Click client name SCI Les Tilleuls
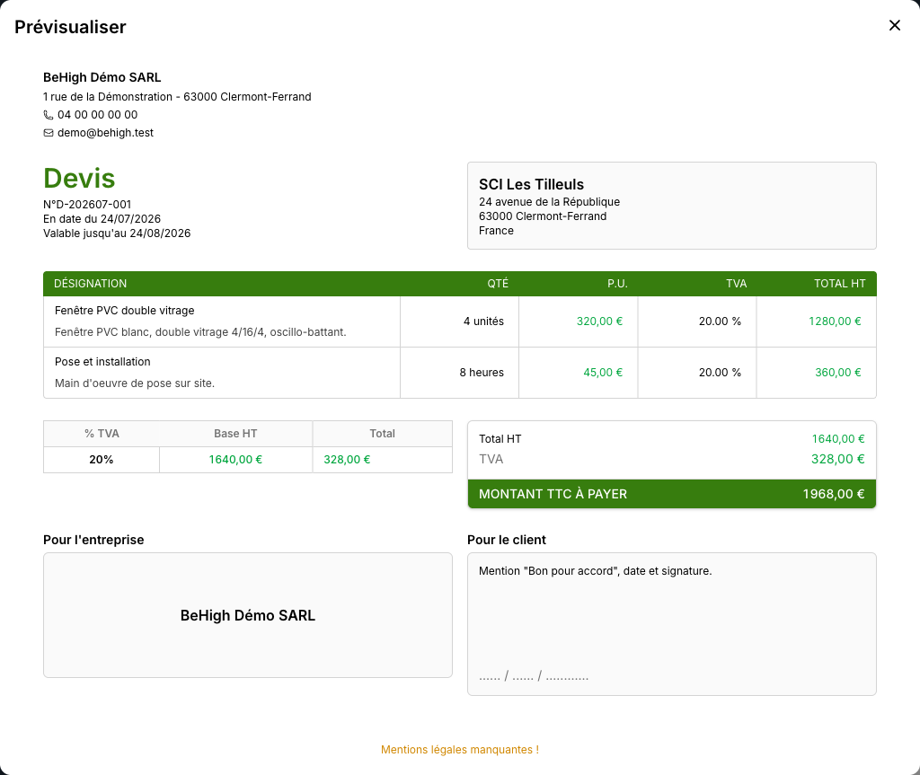 pos(532,184)
